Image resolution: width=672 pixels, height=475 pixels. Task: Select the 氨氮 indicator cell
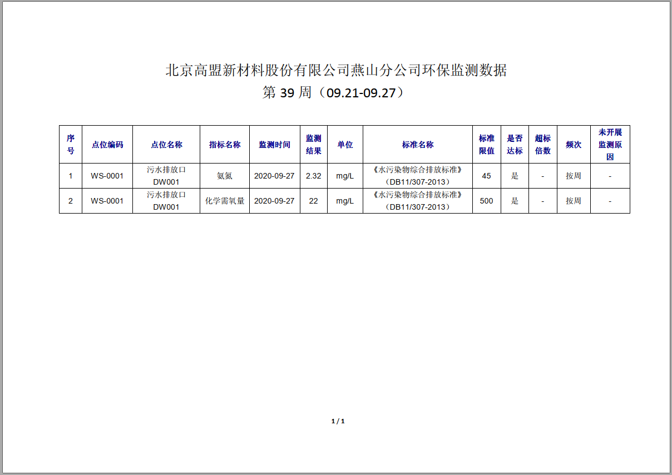point(225,175)
